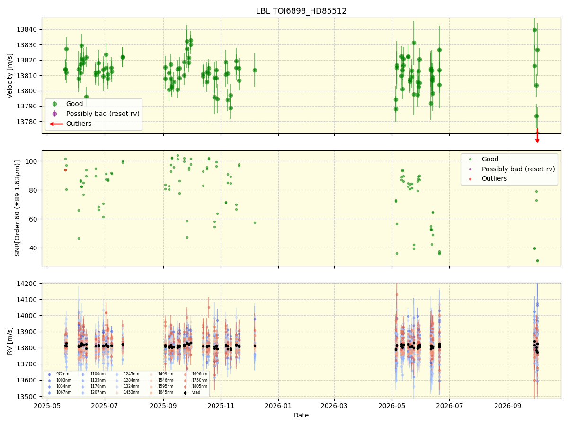Click the 1284nm legend entry
Image resolution: width=568 pixels, height=426 pixels.
click(x=132, y=380)
